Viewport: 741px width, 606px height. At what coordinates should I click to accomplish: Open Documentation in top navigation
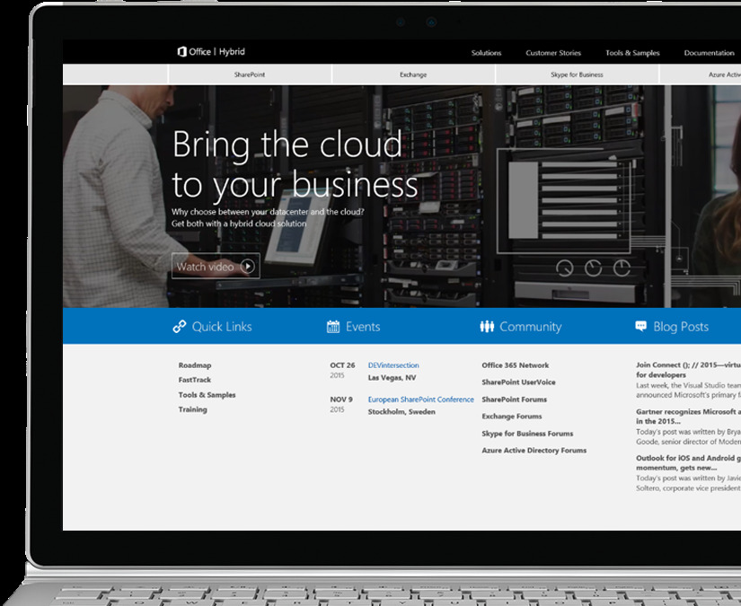click(x=709, y=53)
